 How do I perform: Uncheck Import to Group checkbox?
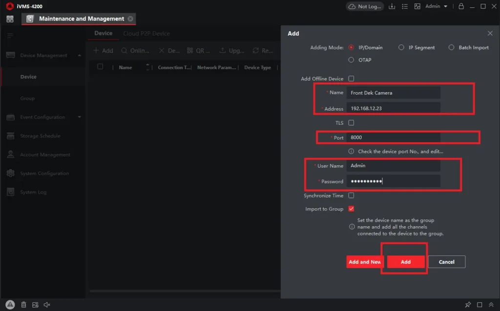click(351, 209)
